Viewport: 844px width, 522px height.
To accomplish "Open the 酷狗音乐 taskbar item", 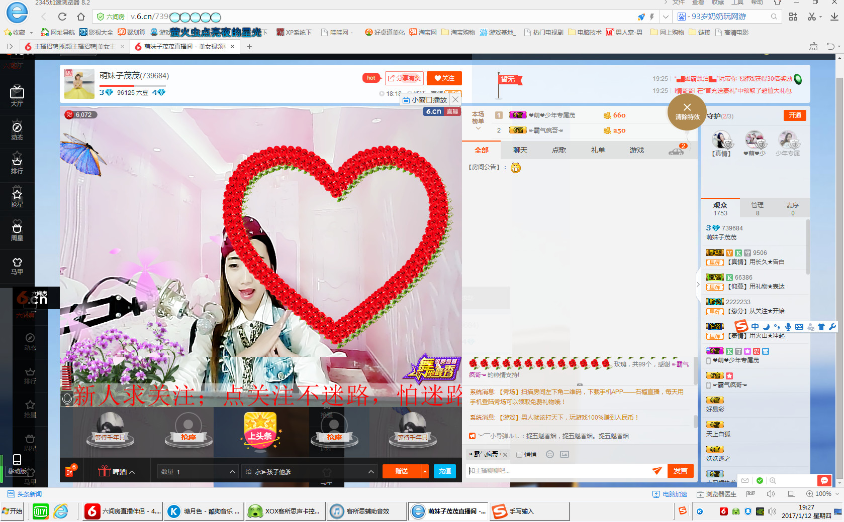I will pyautogui.click(x=204, y=511).
